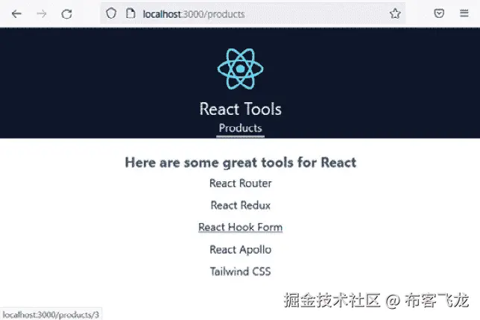This screenshot has height=320, width=480.
Task: Reload the page with the refresh icon
Action: coord(66,13)
